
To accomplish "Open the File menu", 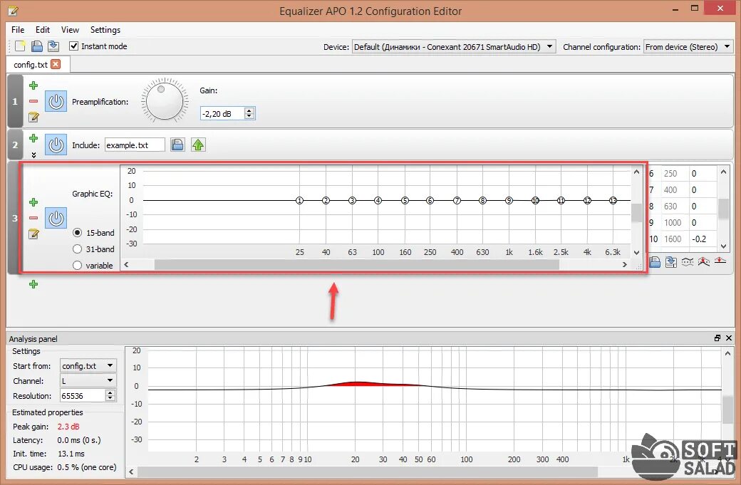I will click(18, 30).
